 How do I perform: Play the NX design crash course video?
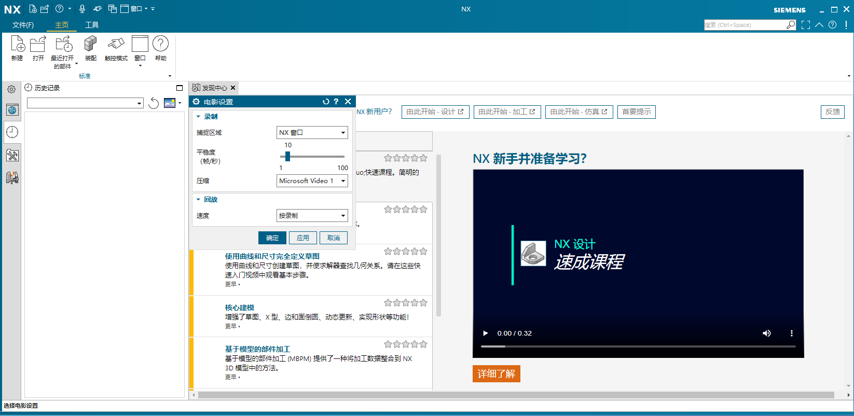tap(486, 333)
